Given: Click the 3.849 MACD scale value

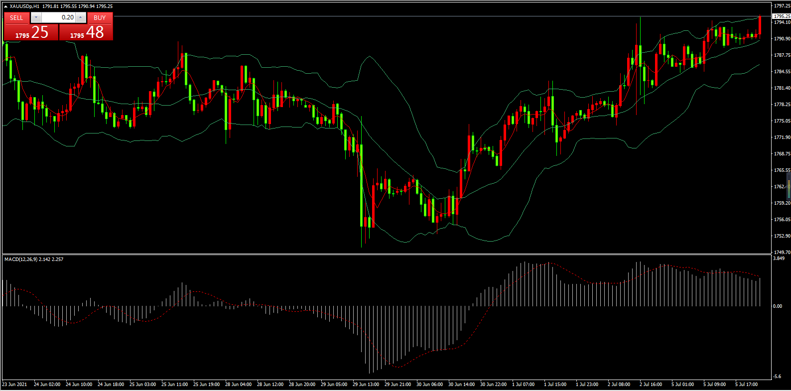Looking at the screenshot, I should [x=779, y=259].
